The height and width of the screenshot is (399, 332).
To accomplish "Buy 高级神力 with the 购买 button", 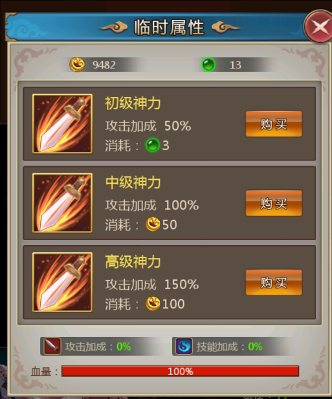I will tap(274, 283).
